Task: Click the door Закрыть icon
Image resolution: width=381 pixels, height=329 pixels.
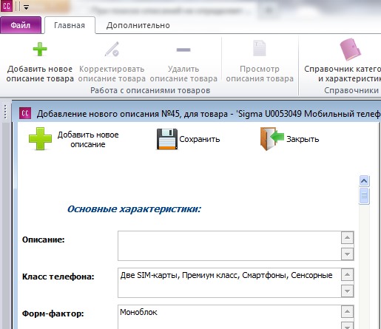Action: coord(272,139)
